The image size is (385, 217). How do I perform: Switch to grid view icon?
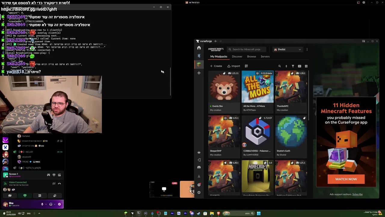(306, 66)
